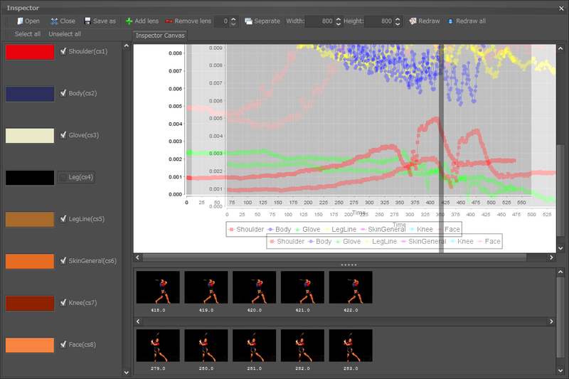Screen dimensions: 569x379
Task: Select the frame thumbnail labeled 420.0
Action: click(x=255, y=287)
